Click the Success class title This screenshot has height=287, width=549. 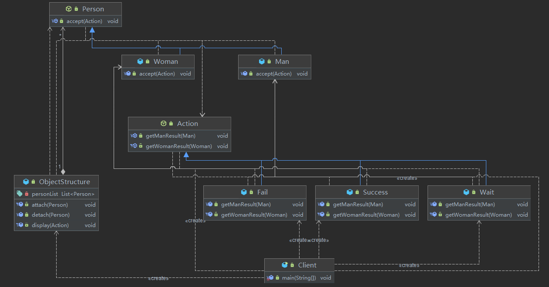point(375,192)
